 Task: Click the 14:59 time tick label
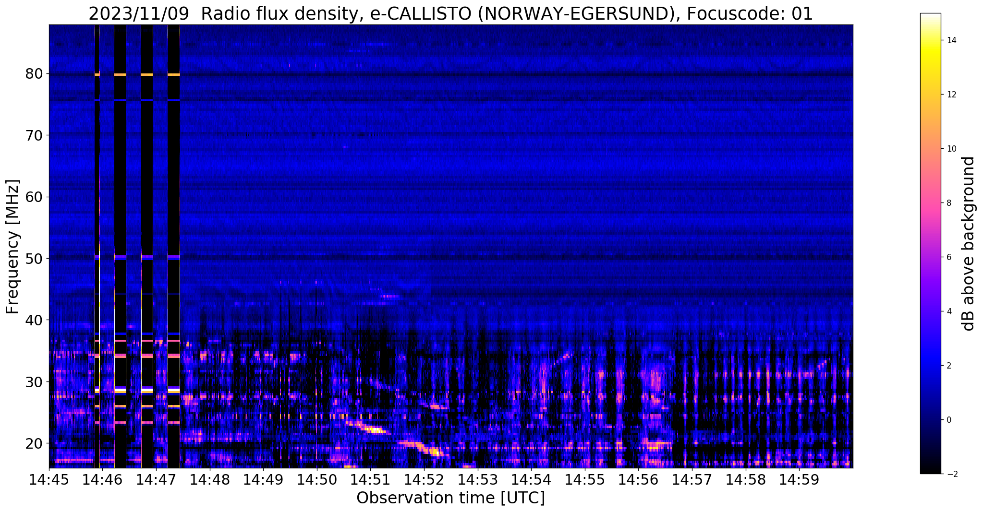tap(799, 479)
